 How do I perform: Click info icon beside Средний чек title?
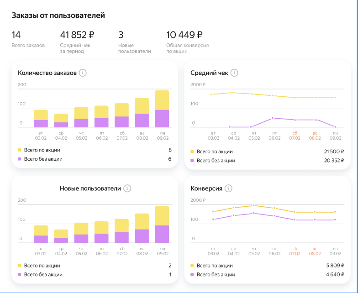(x=234, y=73)
